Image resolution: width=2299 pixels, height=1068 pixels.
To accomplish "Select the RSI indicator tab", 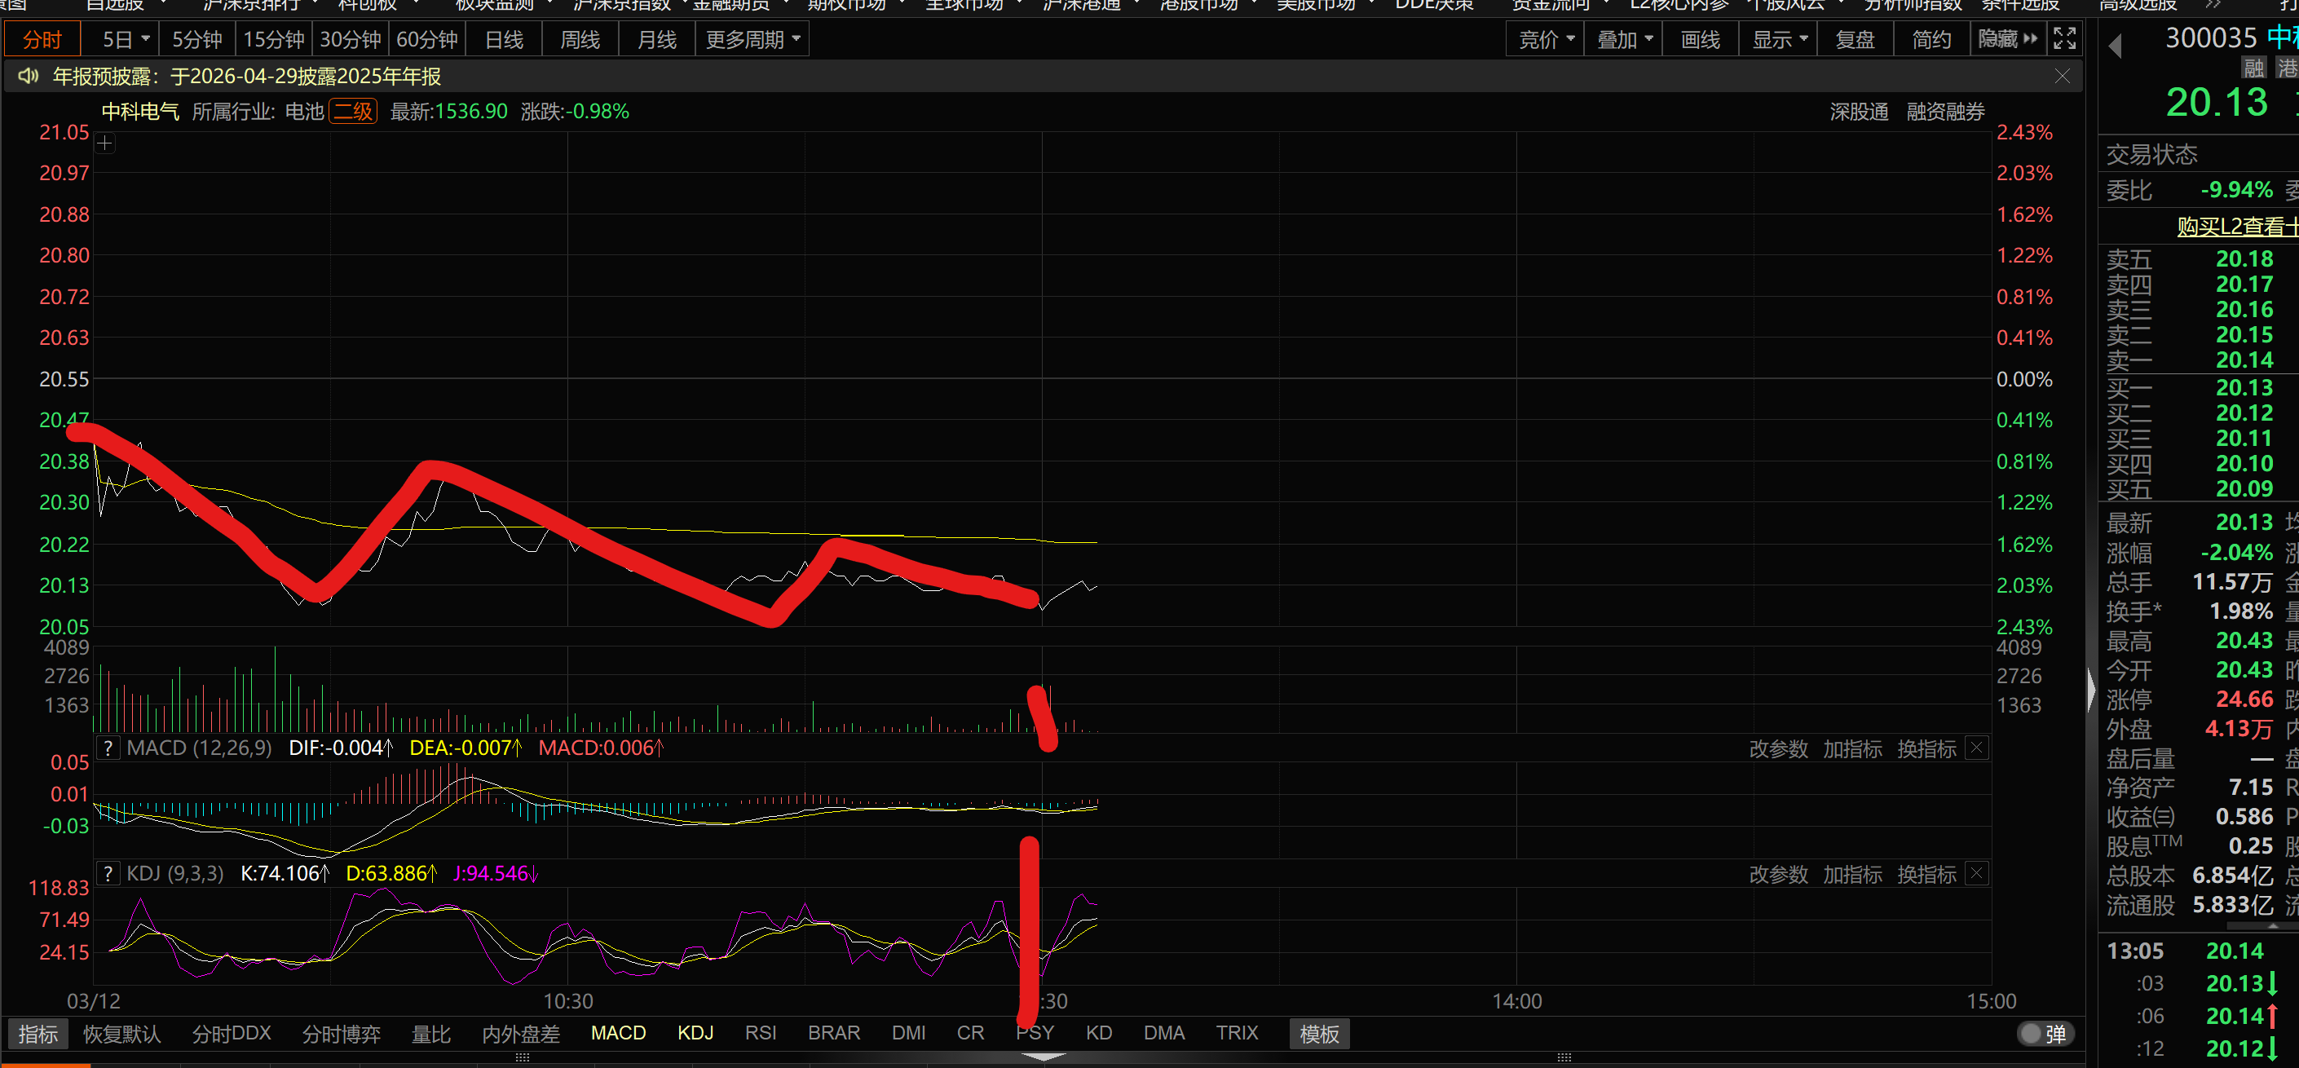I will pyautogui.click(x=761, y=1033).
